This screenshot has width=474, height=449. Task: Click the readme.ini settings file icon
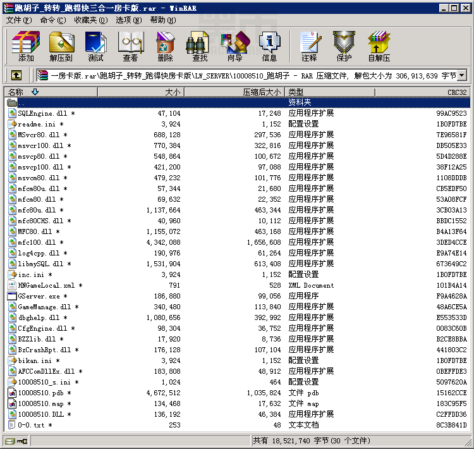point(12,124)
